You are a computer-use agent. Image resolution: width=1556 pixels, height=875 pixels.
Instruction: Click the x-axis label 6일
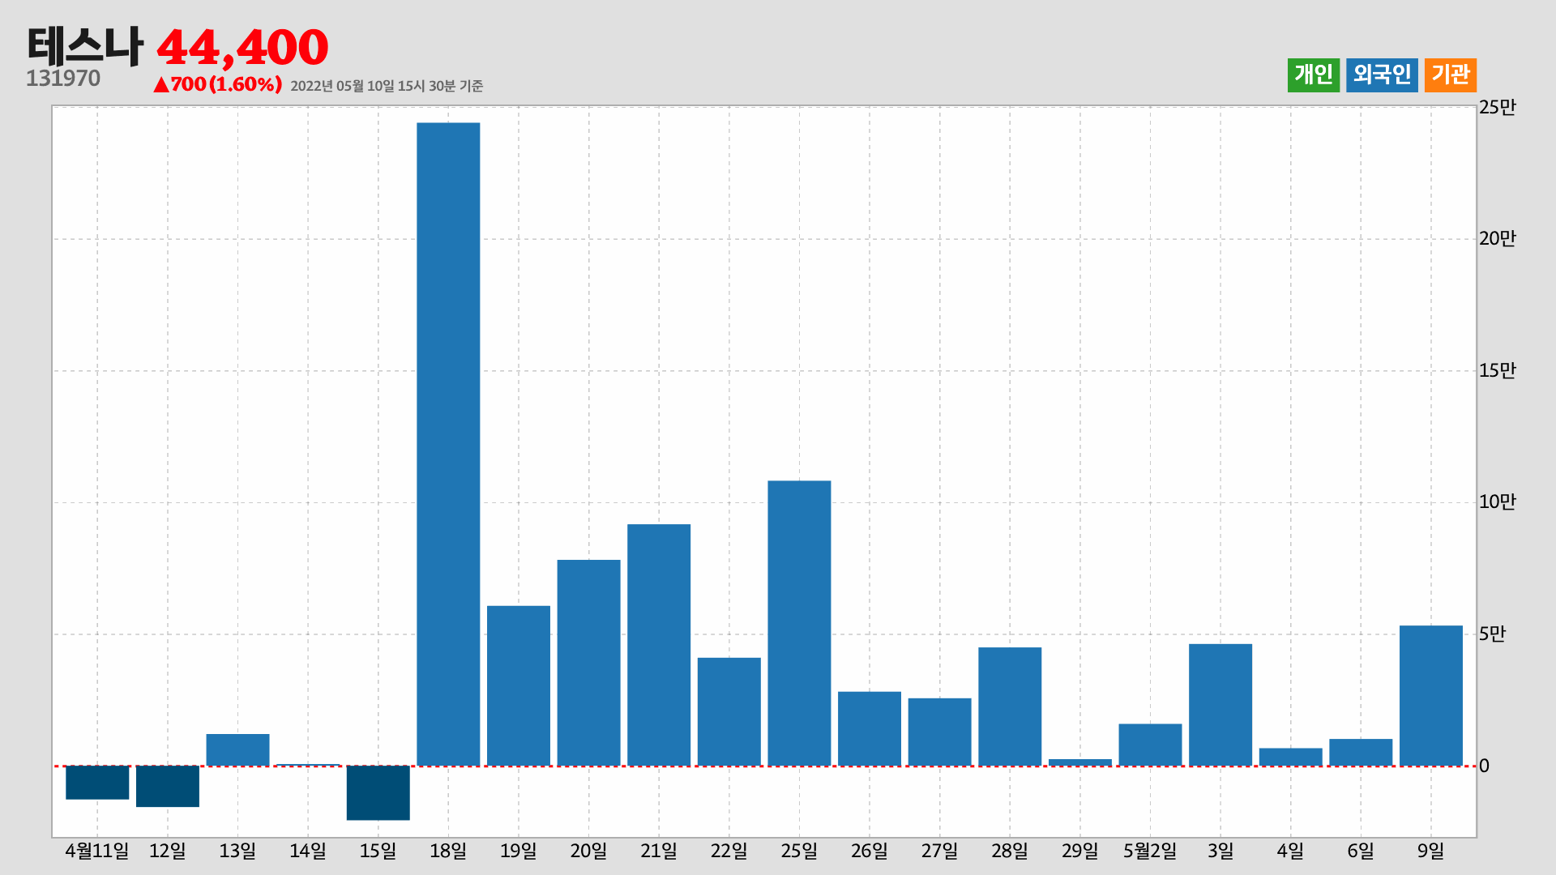coord(1361,851)
